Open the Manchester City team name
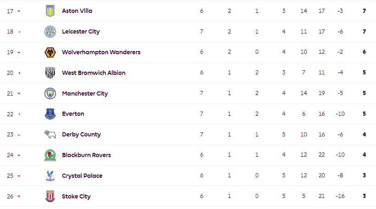The height and width of the screenshot is (209, 376). click(85, 93)
